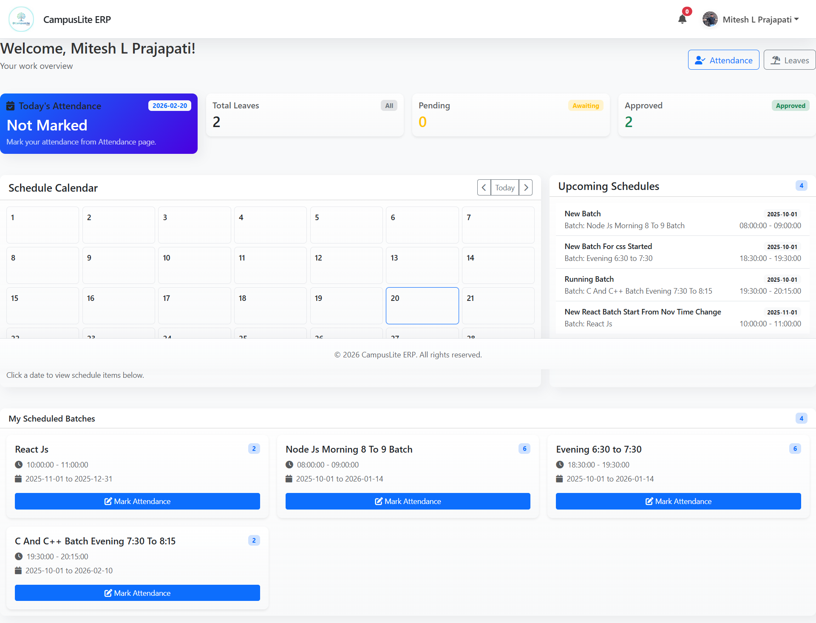The height and width of the screenshot is (623, 816).
Task: Open the Attendance page button
Action: [x=723, y=60]
